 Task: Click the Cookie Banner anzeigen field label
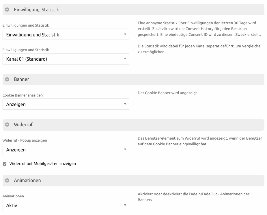pyautogui.click(x=23, y=95)
